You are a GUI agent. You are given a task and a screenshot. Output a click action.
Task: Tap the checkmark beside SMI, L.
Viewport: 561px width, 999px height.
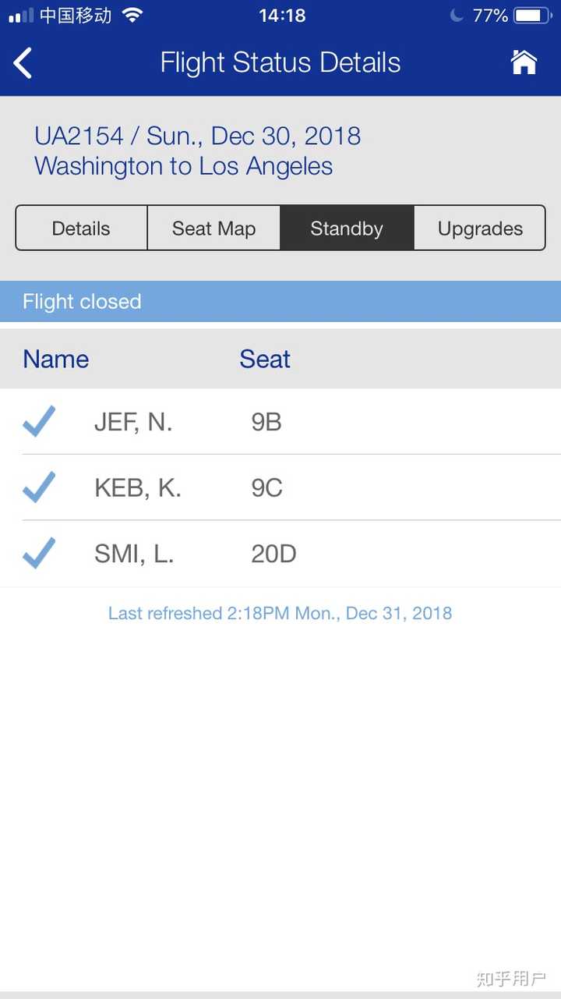coord(39,554)
